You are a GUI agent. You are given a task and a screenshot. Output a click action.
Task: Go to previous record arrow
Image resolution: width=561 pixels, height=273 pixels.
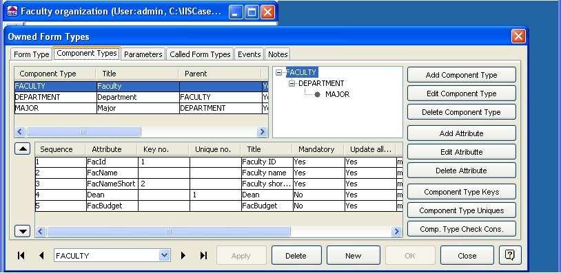(x=41, y=256)
